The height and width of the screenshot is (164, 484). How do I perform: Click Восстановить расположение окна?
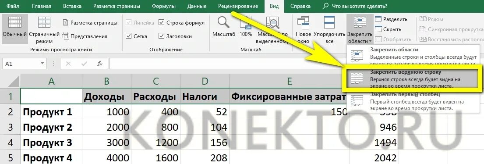point(451,39)
